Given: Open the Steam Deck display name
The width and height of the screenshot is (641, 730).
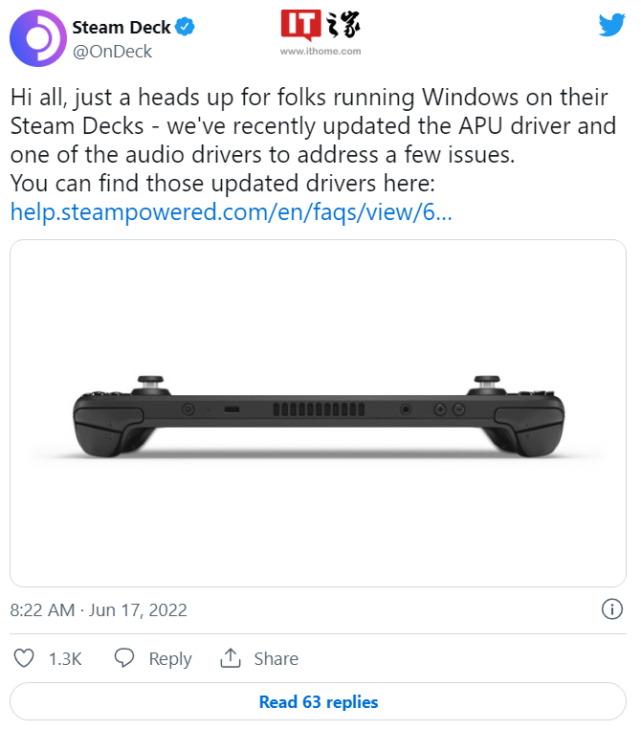Looking at the screenshot, I should [122, 26].
